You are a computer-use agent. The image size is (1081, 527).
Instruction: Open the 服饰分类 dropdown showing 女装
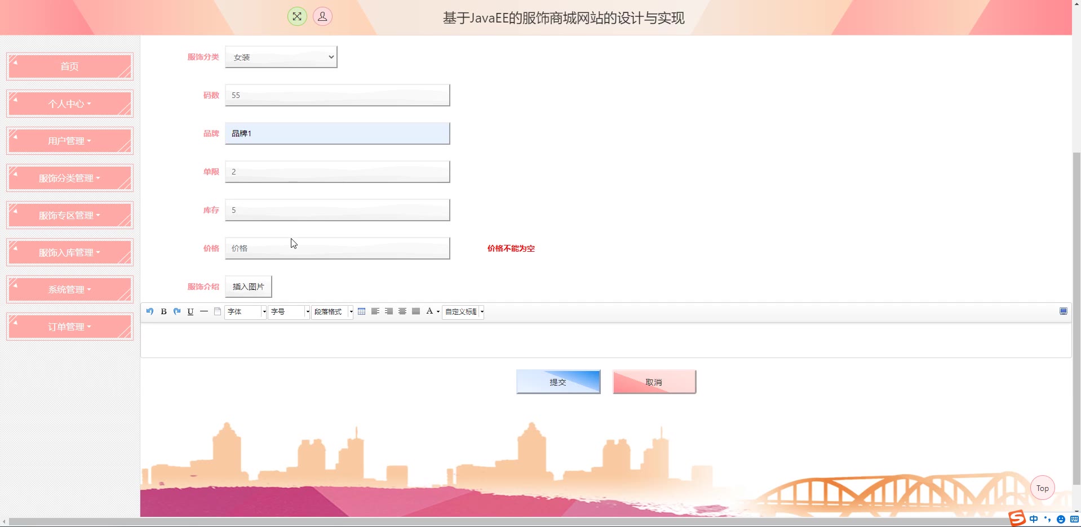pyautogui.click(x=281, y=57)
